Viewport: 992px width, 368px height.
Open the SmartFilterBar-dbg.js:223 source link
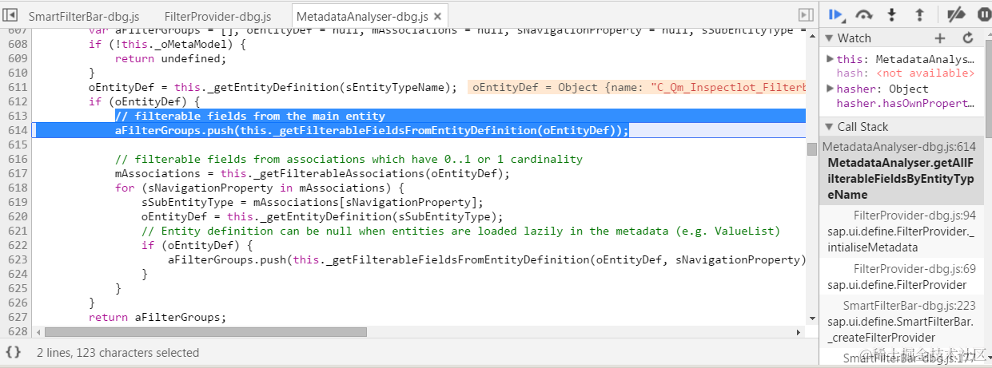[x=909, y=306]
